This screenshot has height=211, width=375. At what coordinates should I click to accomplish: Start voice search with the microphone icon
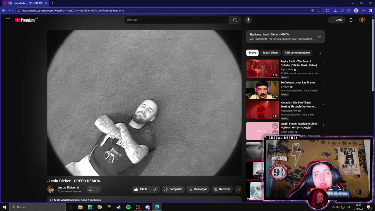point(248,20)
